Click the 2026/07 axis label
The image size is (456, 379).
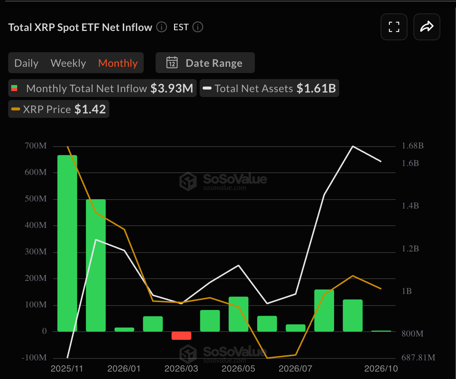point(295,369)
